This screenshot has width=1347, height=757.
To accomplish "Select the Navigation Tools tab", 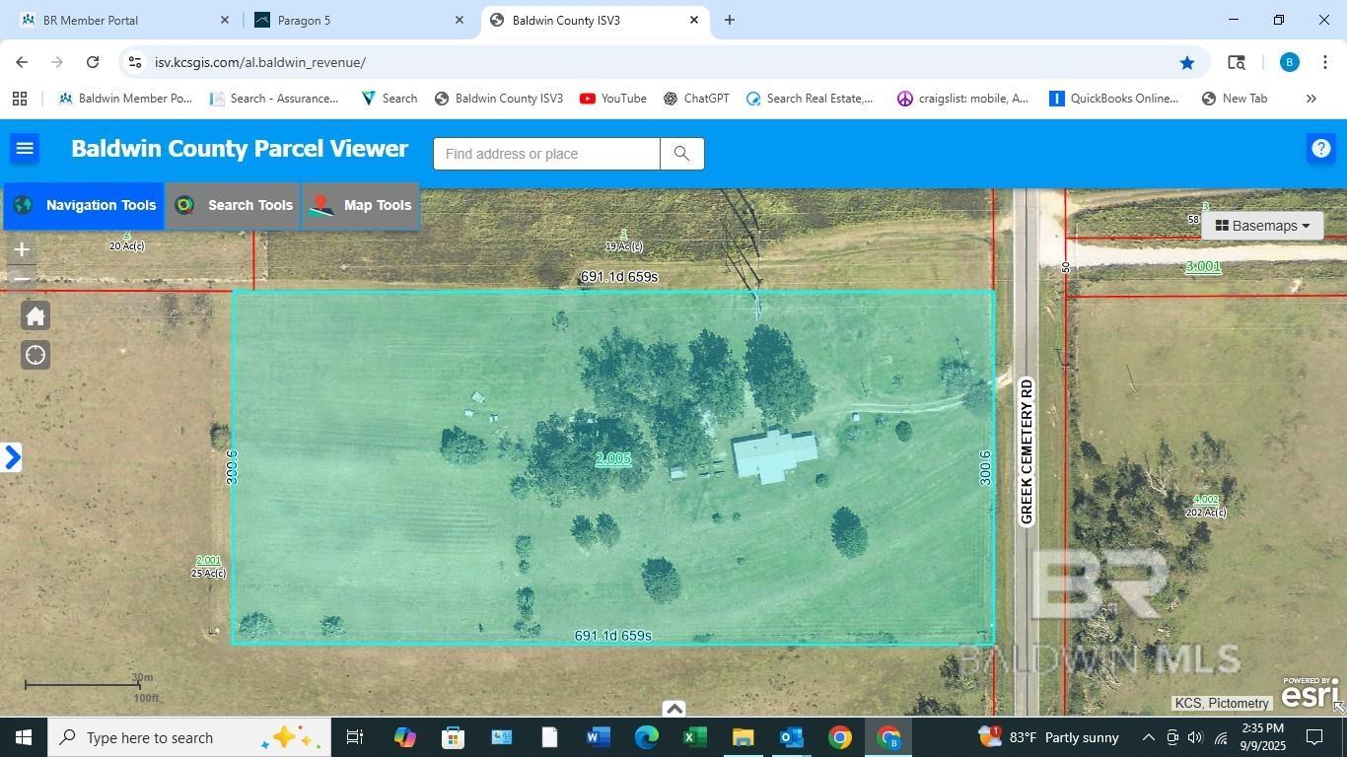I will 84,205.
